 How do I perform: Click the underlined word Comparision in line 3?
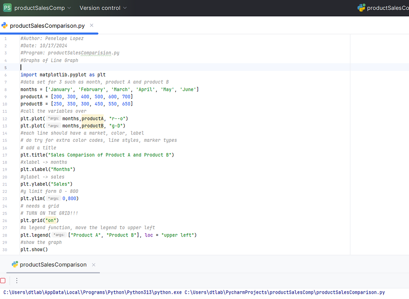(x=96, y=53)
